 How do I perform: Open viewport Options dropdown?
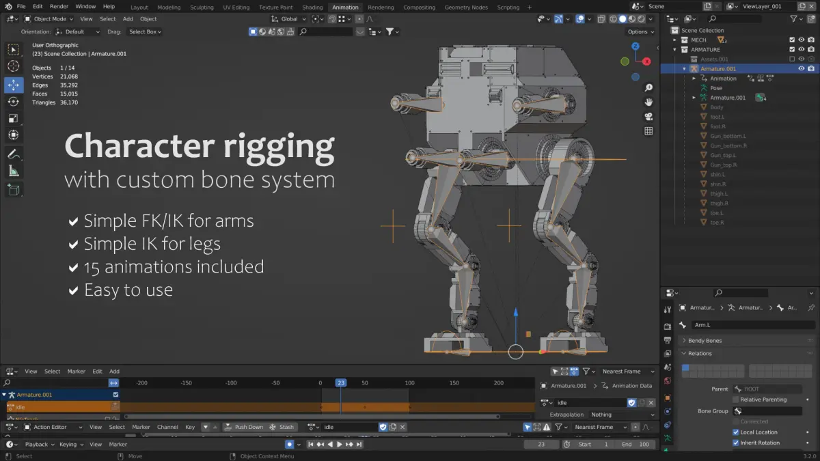click(640, 31)
